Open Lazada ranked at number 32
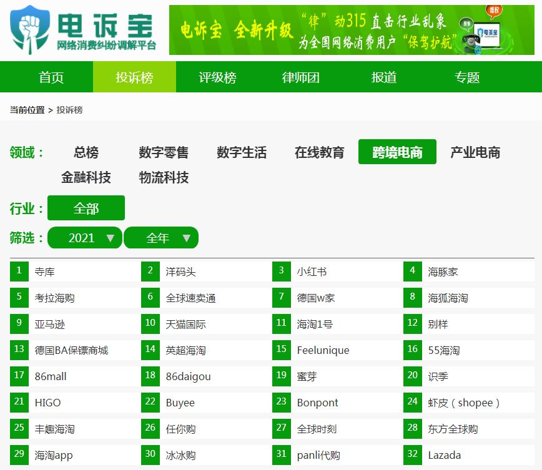 tap(445, 456)
